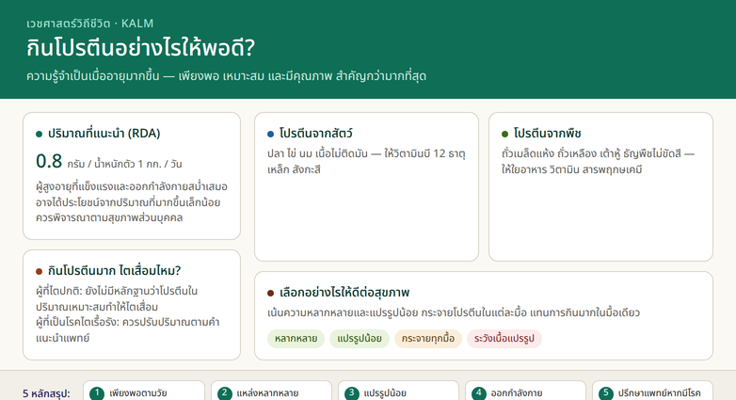Click the number 3 badge in summary bar

(352, 393)
